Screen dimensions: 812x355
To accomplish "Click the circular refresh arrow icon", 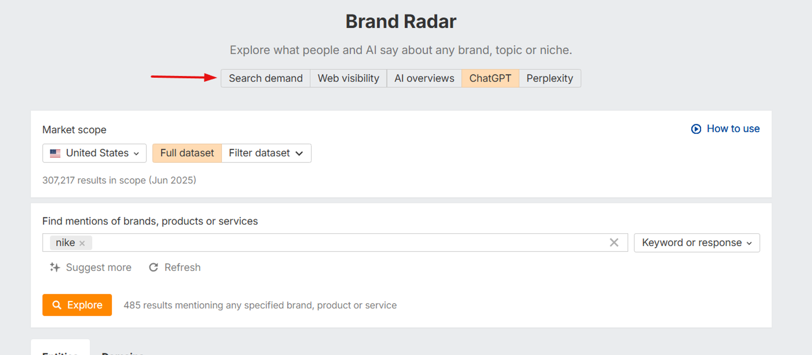I will [x=154, y=268].
